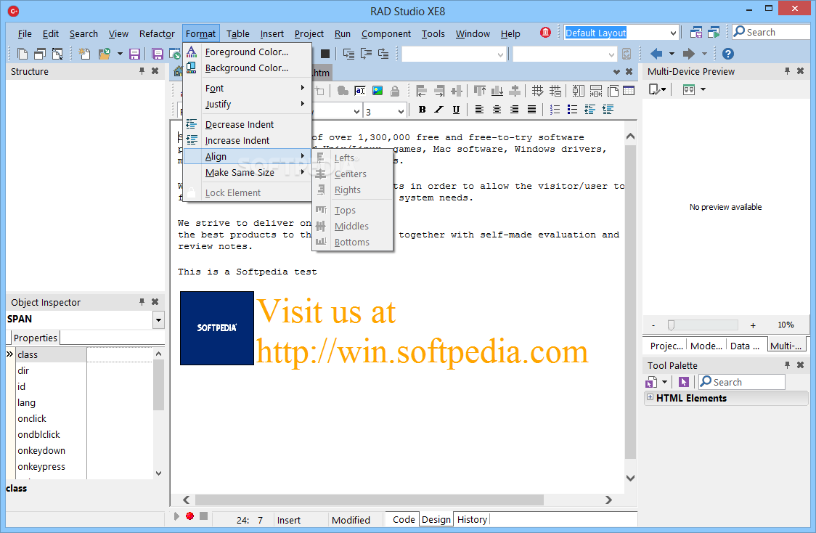Click the Save icon in main toolbar

pos(135,54)
